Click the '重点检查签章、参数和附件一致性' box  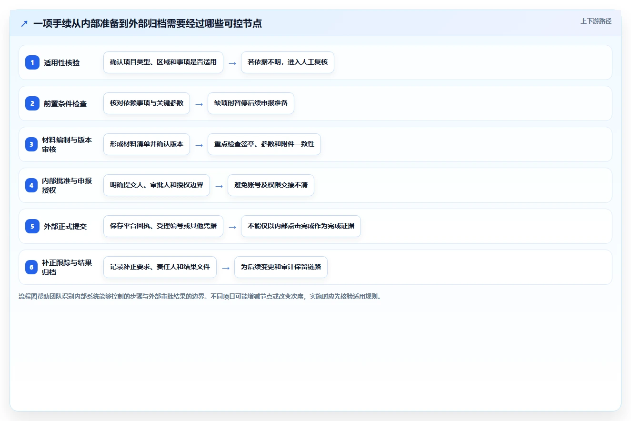[264, 144]
